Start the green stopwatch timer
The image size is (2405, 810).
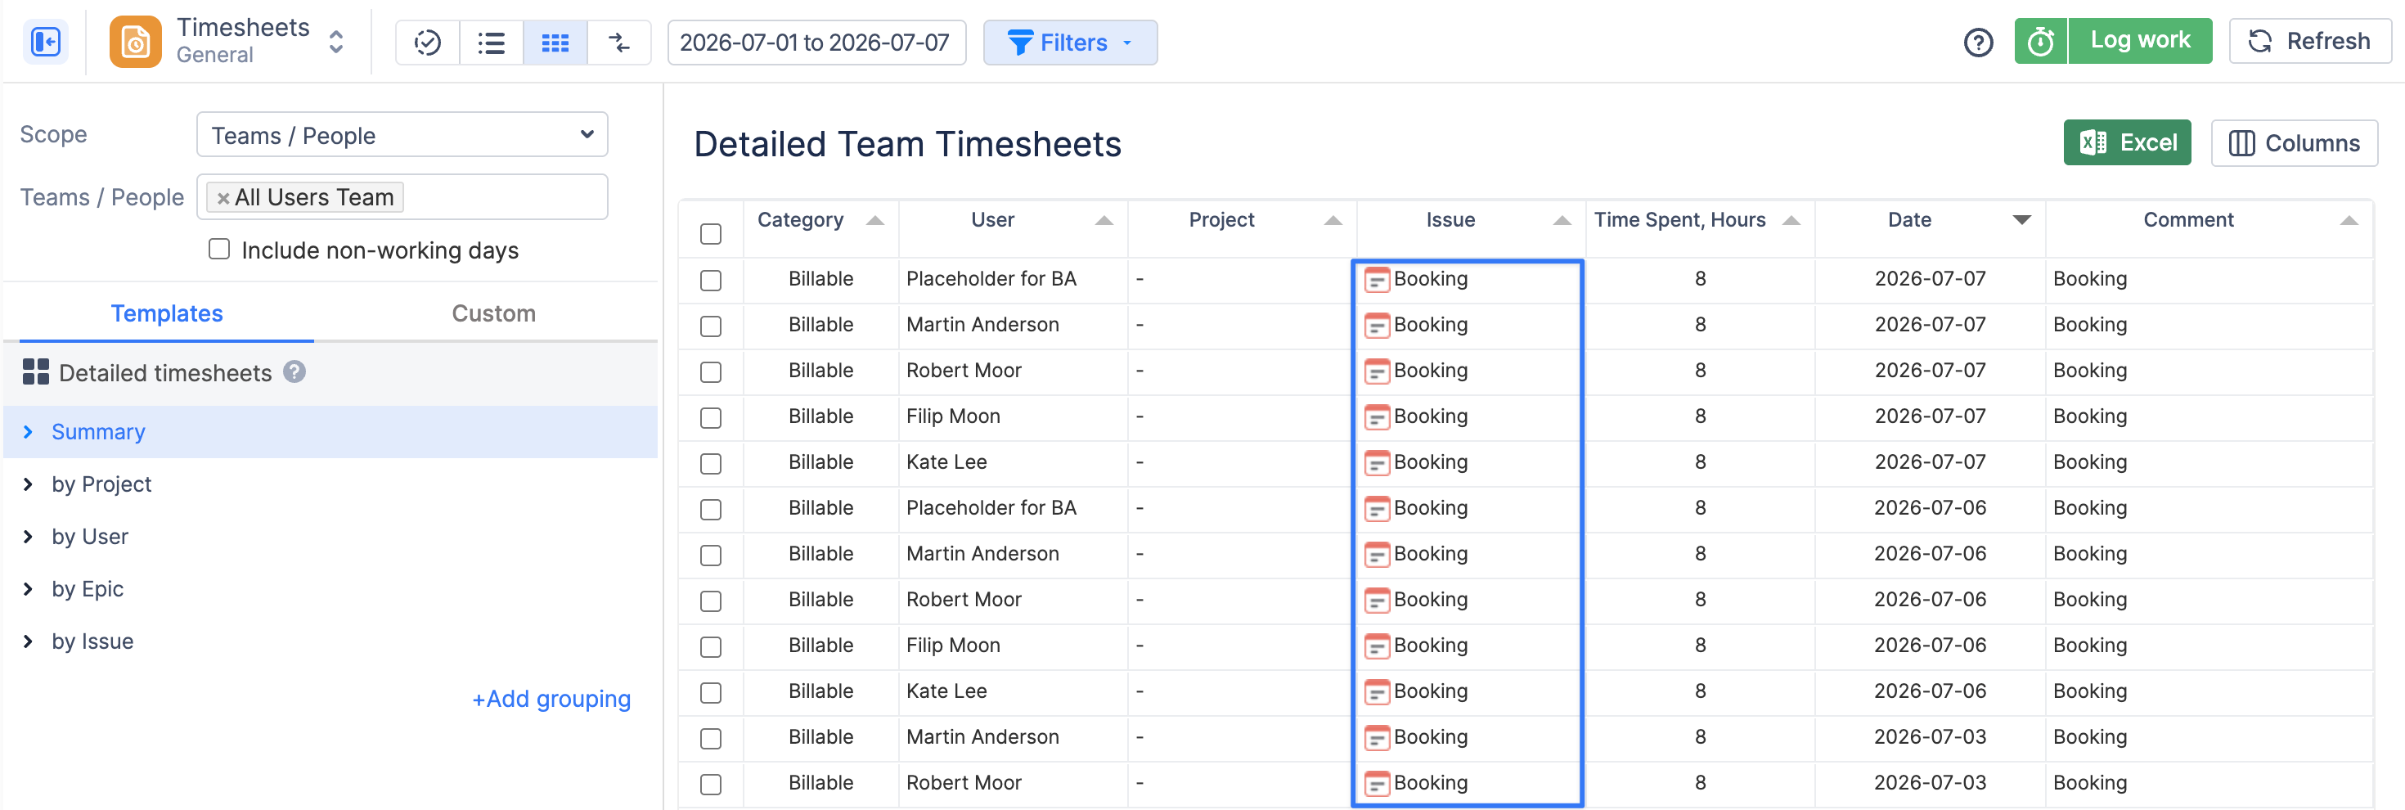coord(2040,41)
